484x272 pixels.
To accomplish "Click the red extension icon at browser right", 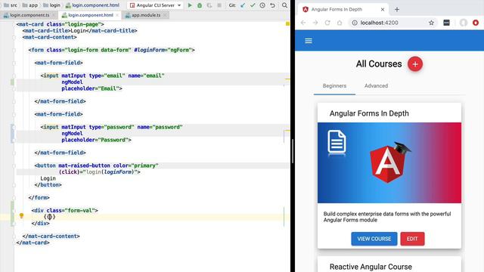I will point(476,23).
